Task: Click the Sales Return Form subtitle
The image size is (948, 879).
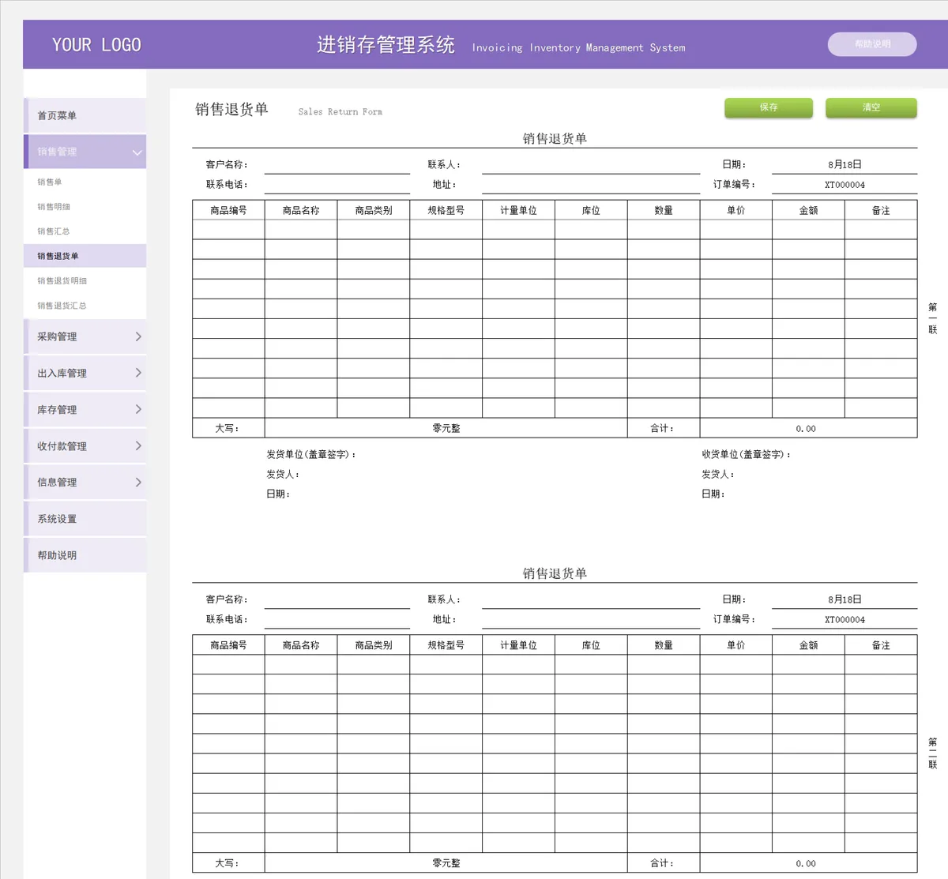Action: (x=340, y=112)
